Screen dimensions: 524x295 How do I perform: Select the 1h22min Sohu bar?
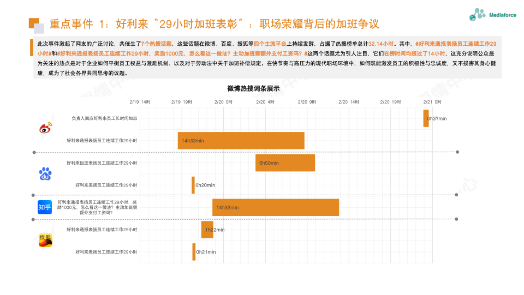coord(207,230)
